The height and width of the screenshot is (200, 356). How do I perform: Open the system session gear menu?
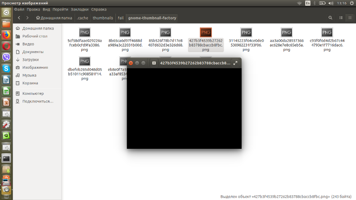coord(350,3)
